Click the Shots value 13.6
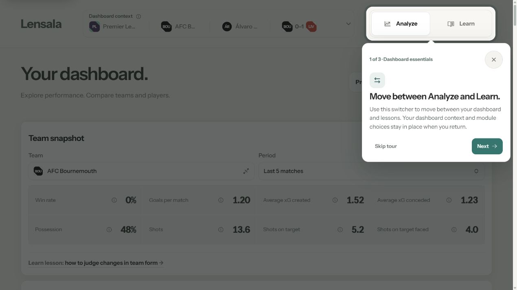Viewport: 517px width, 290px height. coord(241,229)
